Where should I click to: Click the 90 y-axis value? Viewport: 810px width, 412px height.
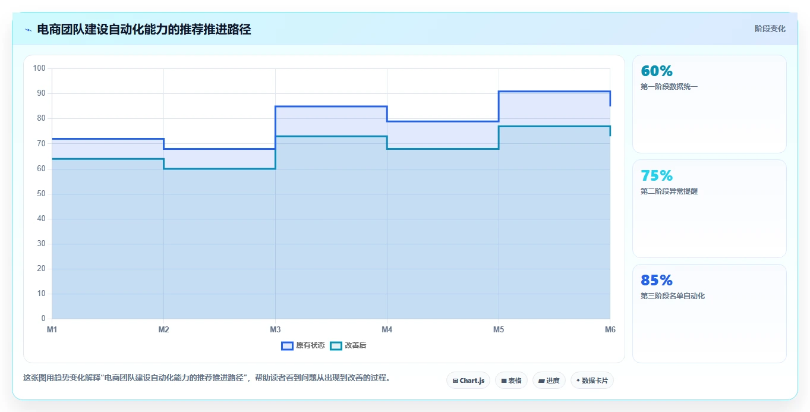[x=41, y=93]
